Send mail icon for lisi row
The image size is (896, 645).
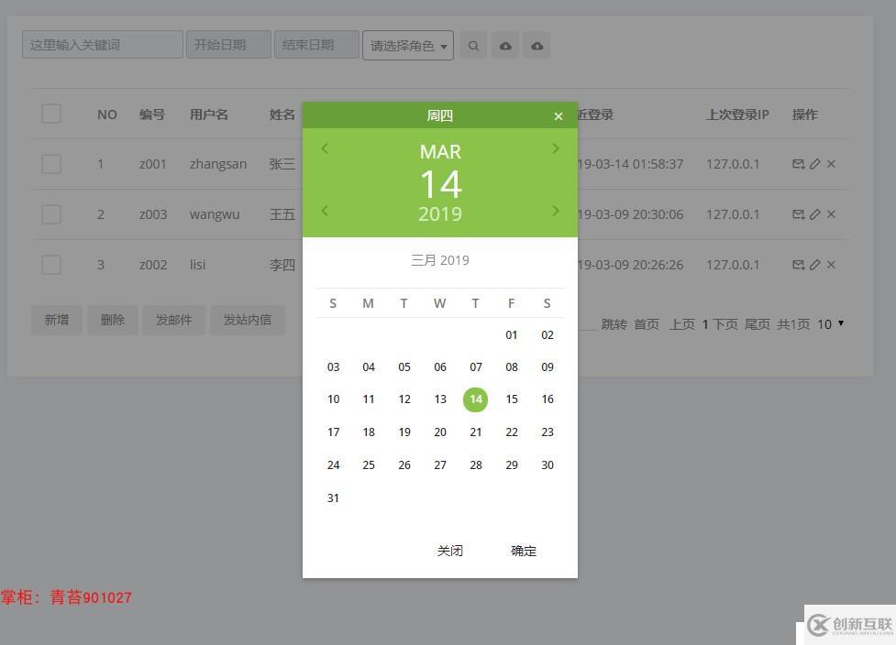tap(798, 265)
